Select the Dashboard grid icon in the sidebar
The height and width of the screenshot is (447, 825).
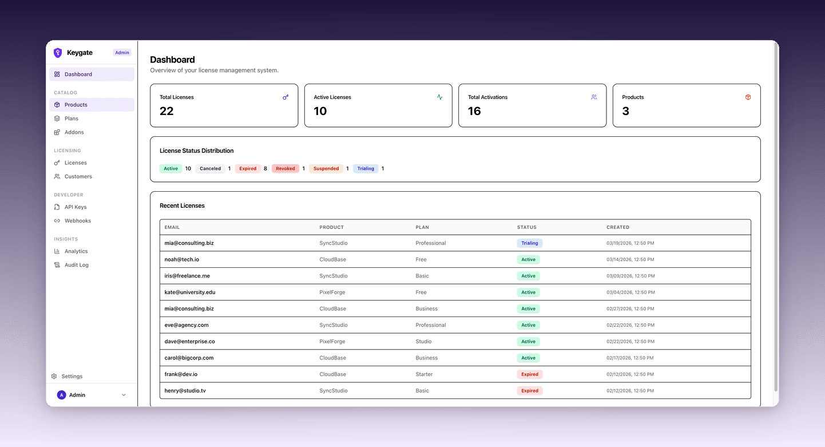(57, 74)
